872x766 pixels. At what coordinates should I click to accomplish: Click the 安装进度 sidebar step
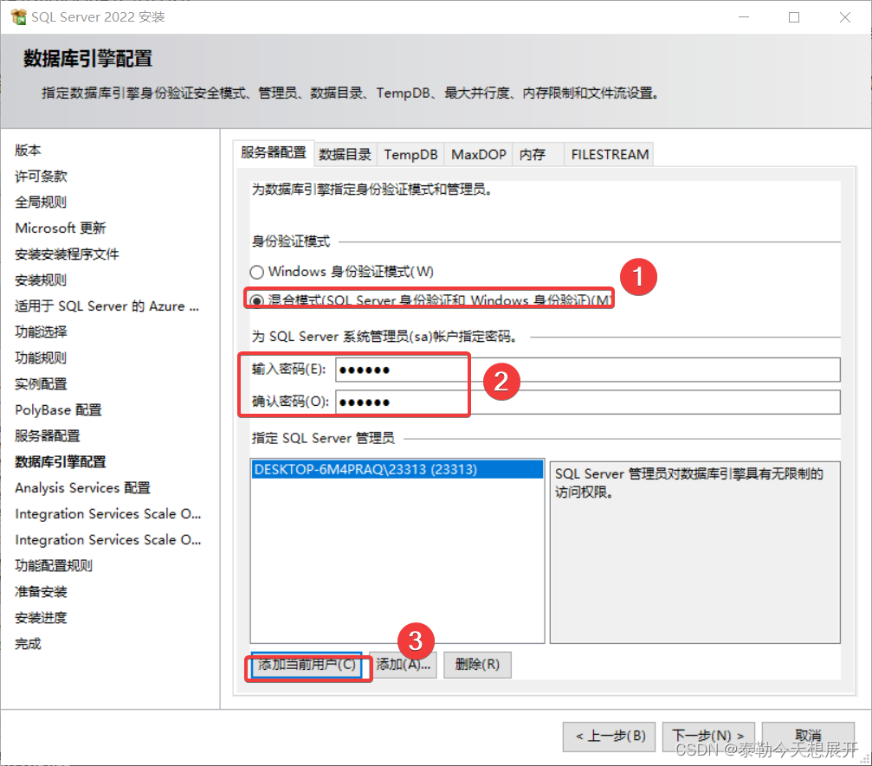pos(41,618)
